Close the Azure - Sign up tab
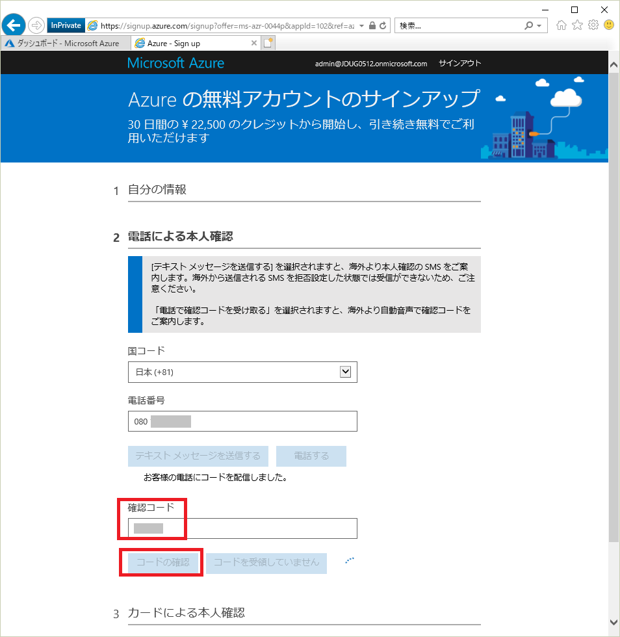The height and width of the screenshot is (637, 620). coord(254,43)
